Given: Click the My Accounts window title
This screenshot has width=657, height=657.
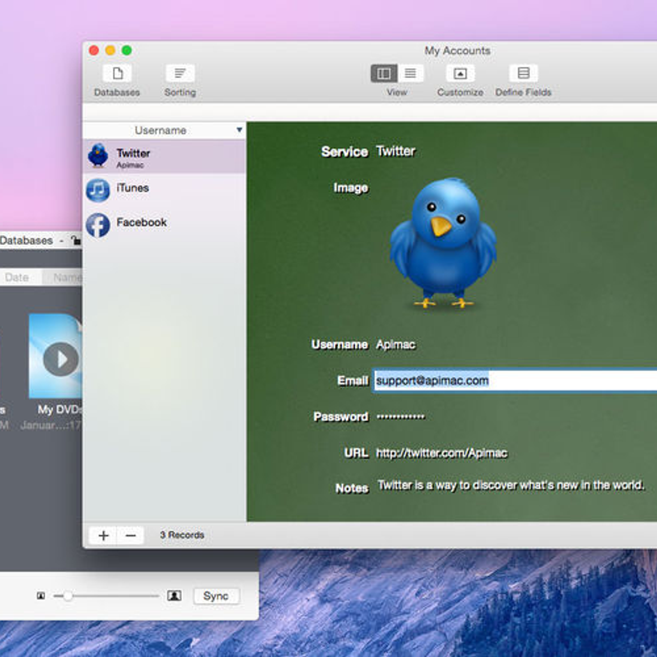Looking at the screenshot, I should (457, 51).
